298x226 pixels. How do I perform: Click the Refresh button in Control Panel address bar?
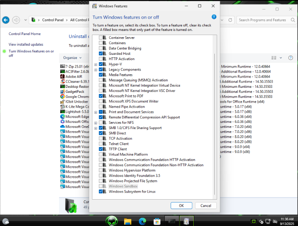[x=230, y=20]
